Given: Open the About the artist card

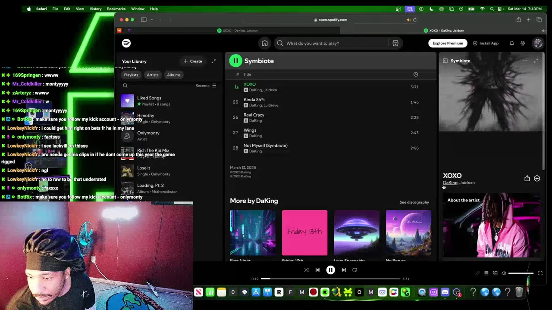Looking at the screenshot, I should [x=492, y=225].
